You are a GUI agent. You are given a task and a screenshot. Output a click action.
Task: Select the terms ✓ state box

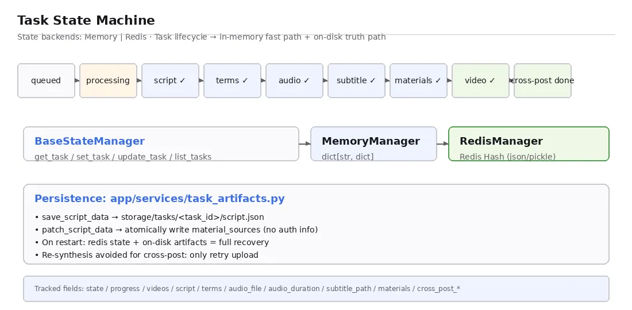[233, 80]
